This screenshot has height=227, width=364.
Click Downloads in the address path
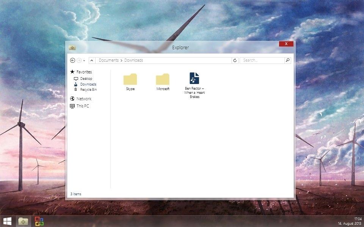pos(133,60)
